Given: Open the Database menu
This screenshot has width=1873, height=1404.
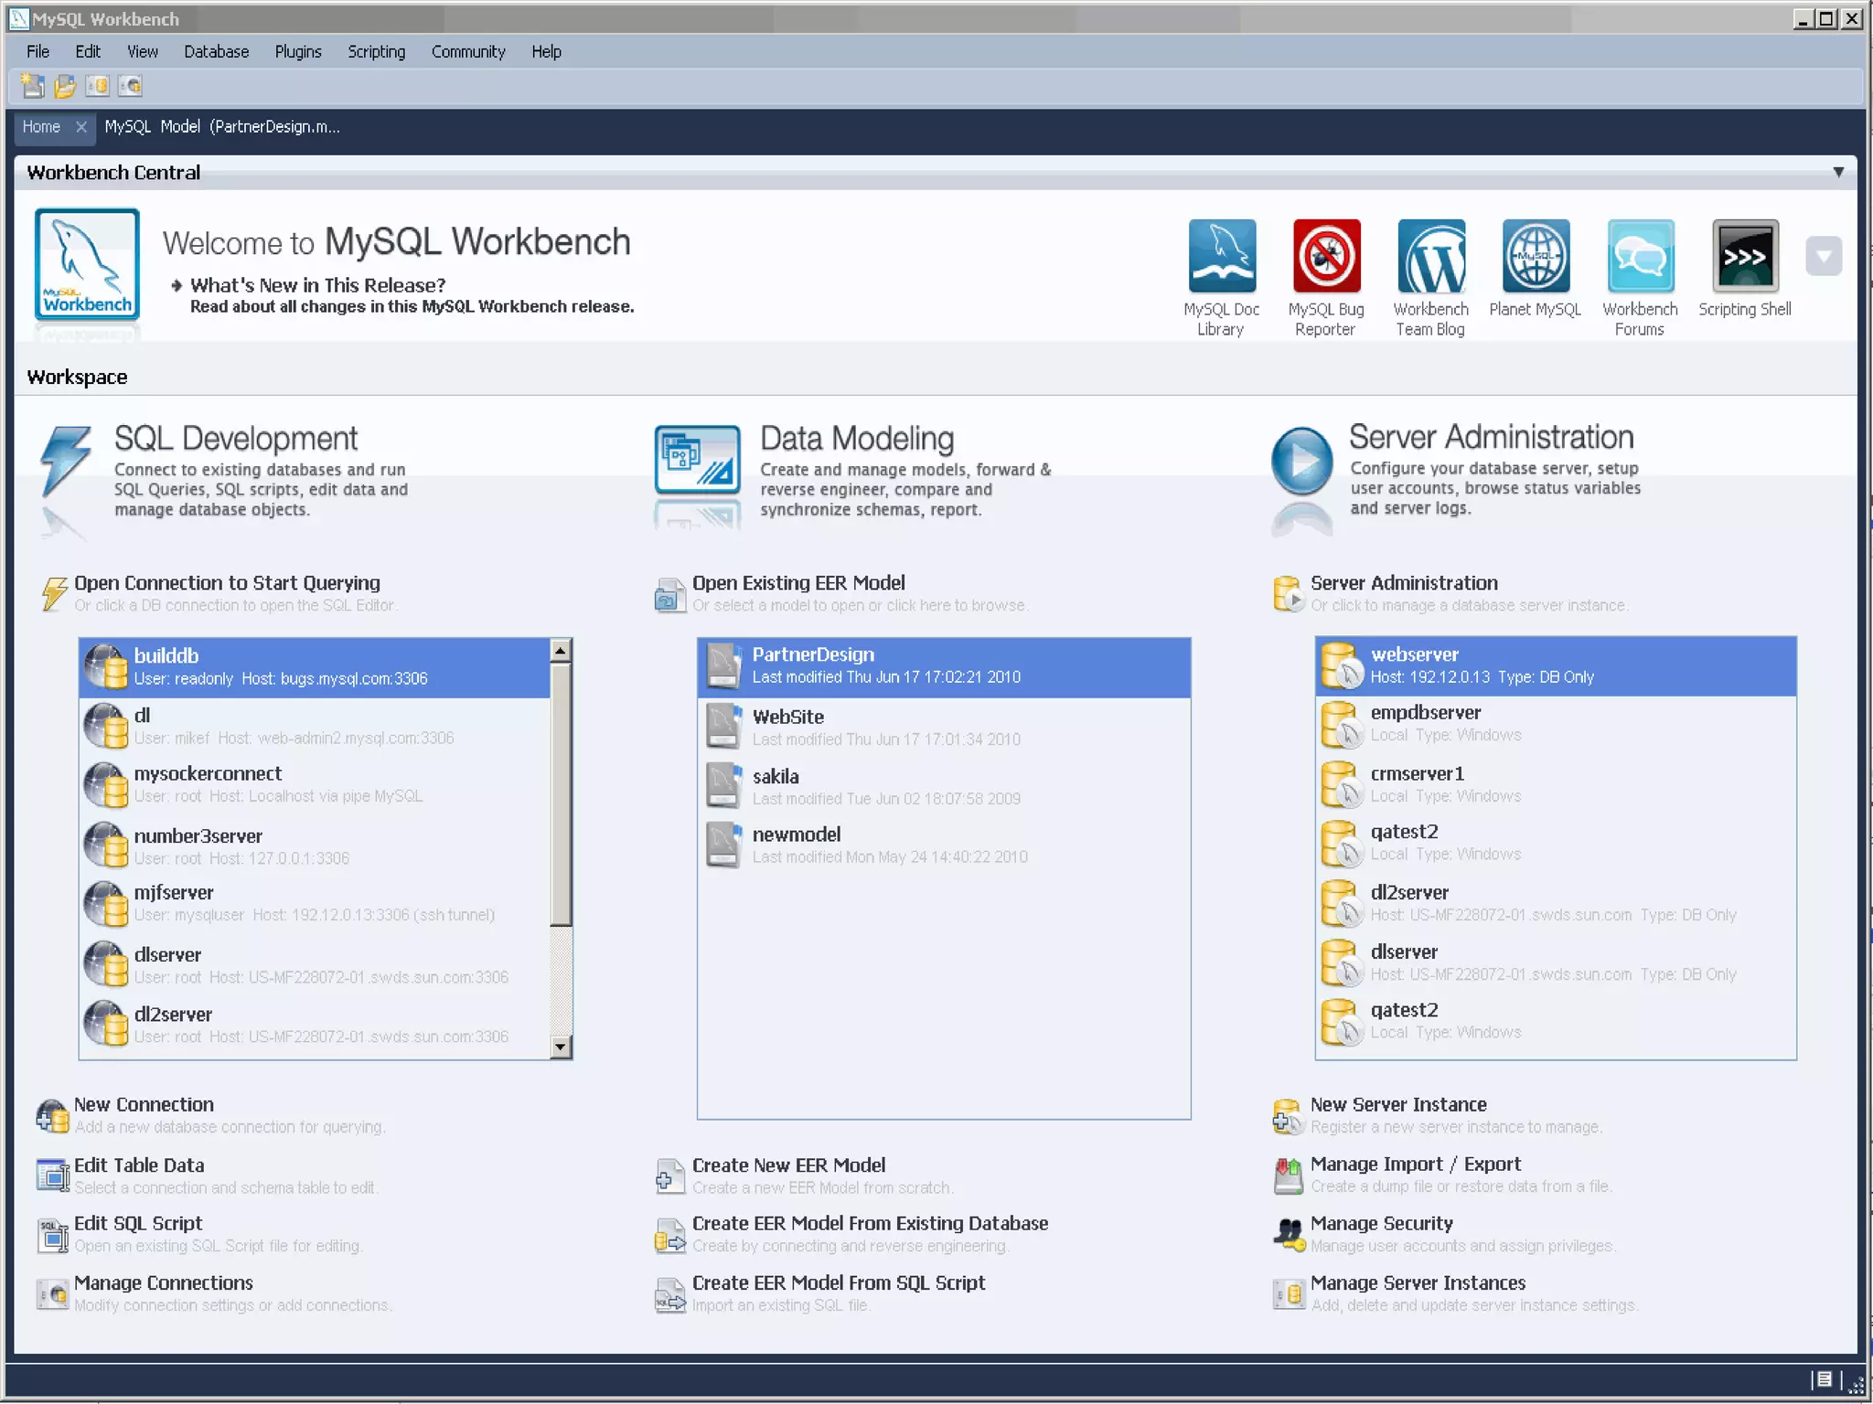Looking at the screenshot, I should (216, 52).
